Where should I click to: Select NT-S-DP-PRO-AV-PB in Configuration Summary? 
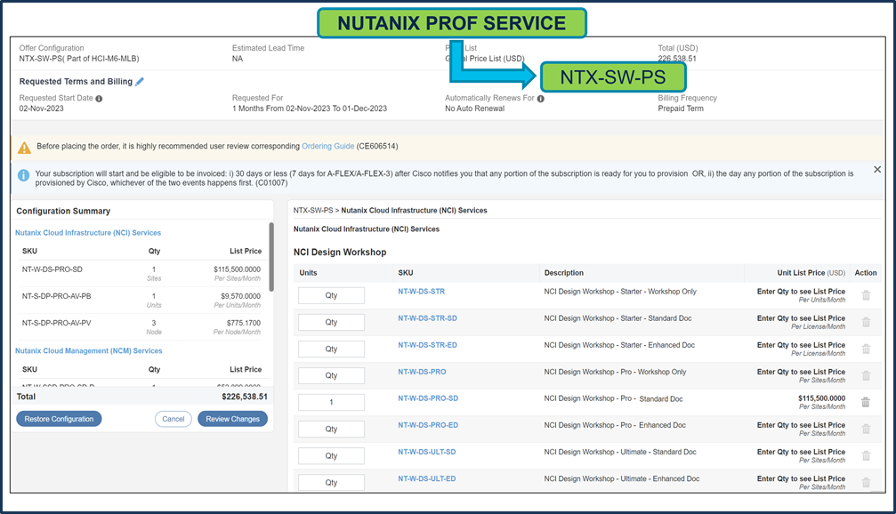(57, 296)
